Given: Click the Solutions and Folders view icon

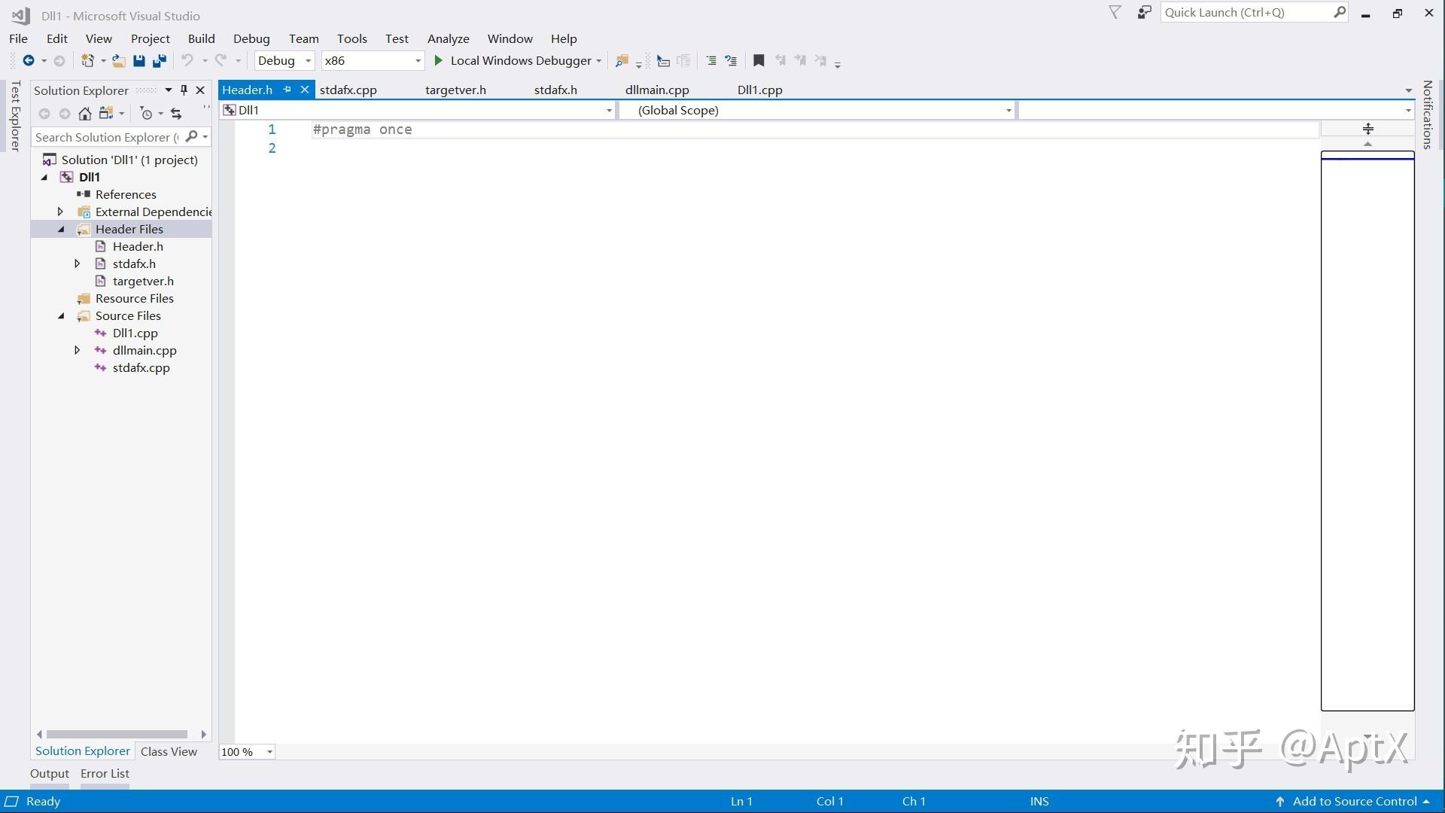Looking at the screenshot, I should (x=105, y=114).
